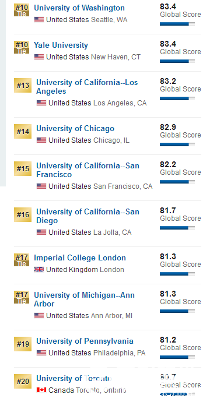Click Canada flag under University of Toronto
Image resolution: width=210 pixels, height=402 pixels.
(41, 390)
